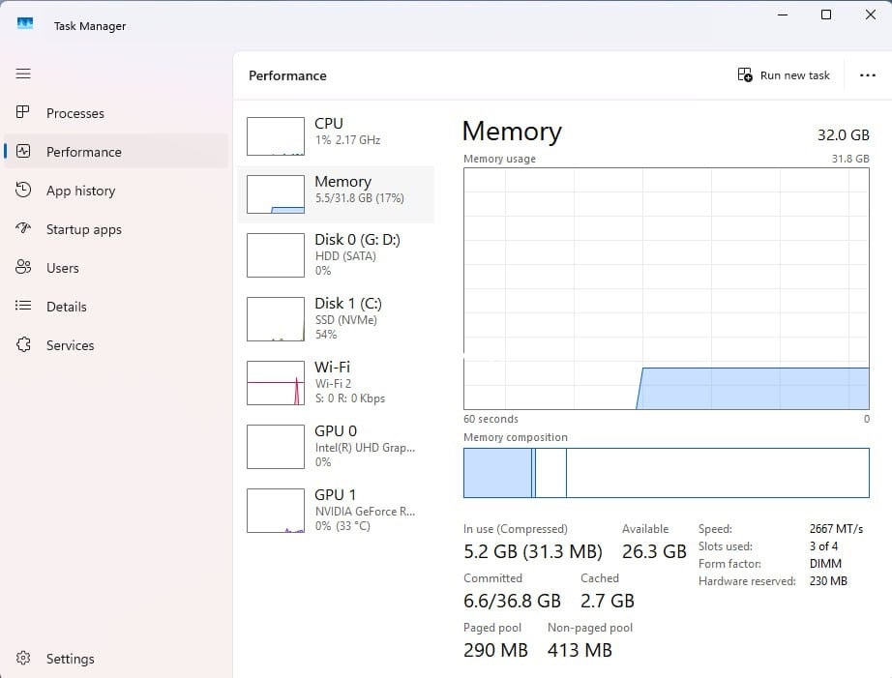This screenshot has width=892, height=678.
Task: Click the Users people icon
Action: (x=24, y=268)
